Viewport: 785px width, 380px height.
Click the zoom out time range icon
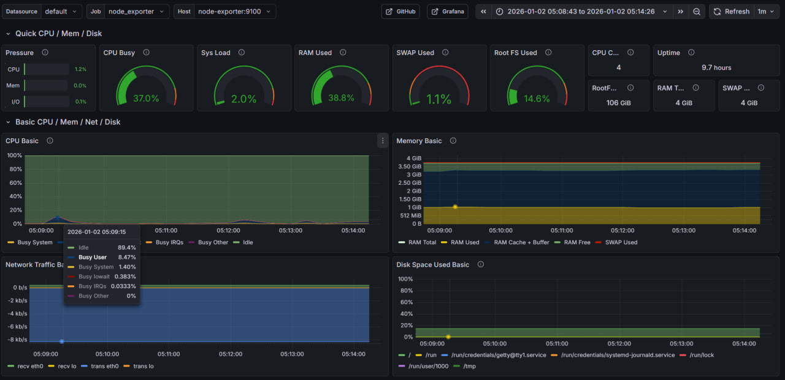coord(697,12)
